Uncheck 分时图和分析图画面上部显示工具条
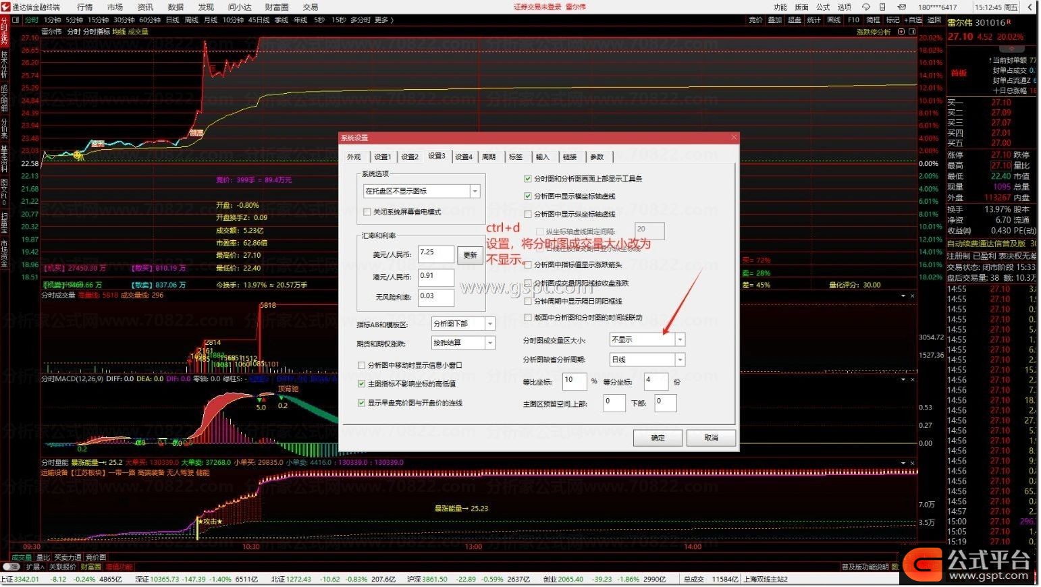Screen dimensions: 1041x587 coord(528,179)
